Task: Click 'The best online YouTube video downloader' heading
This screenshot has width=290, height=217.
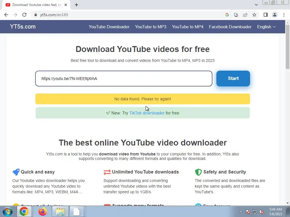Action: tap(143, 143)
